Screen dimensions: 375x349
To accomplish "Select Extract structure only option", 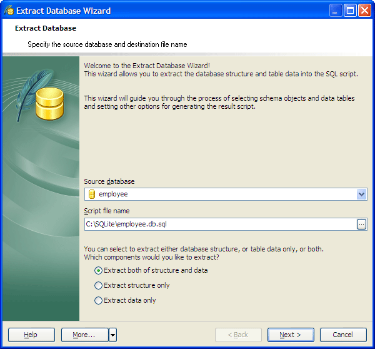I will [132, 285].
